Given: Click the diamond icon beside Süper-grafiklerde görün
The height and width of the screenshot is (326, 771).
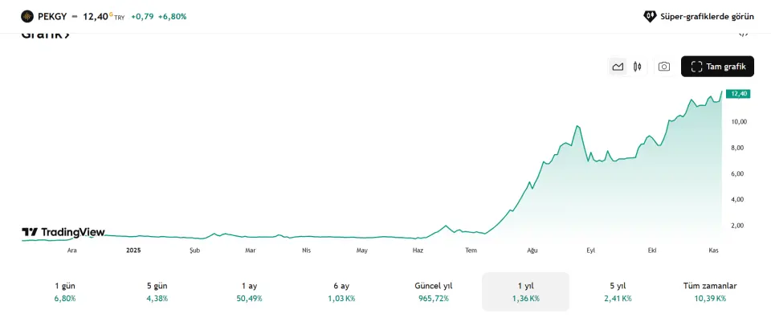Looking at the screenshot, I should tap(651, 16).
